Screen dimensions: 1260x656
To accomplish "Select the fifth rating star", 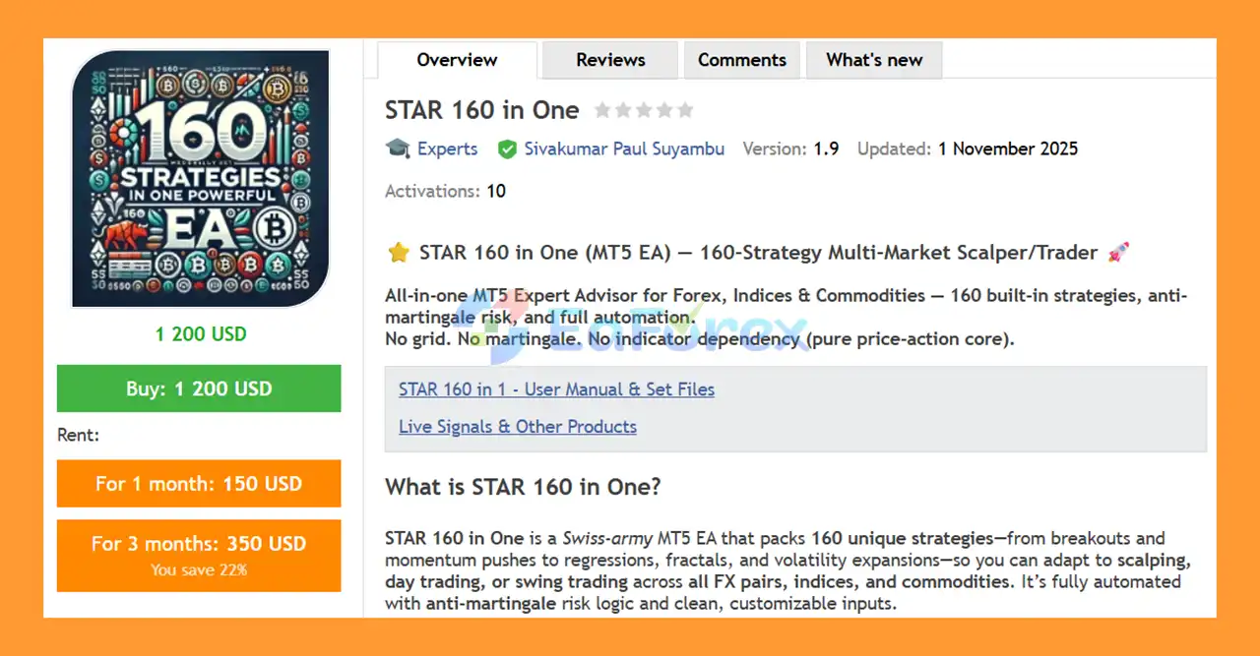I will coord(685,110).
